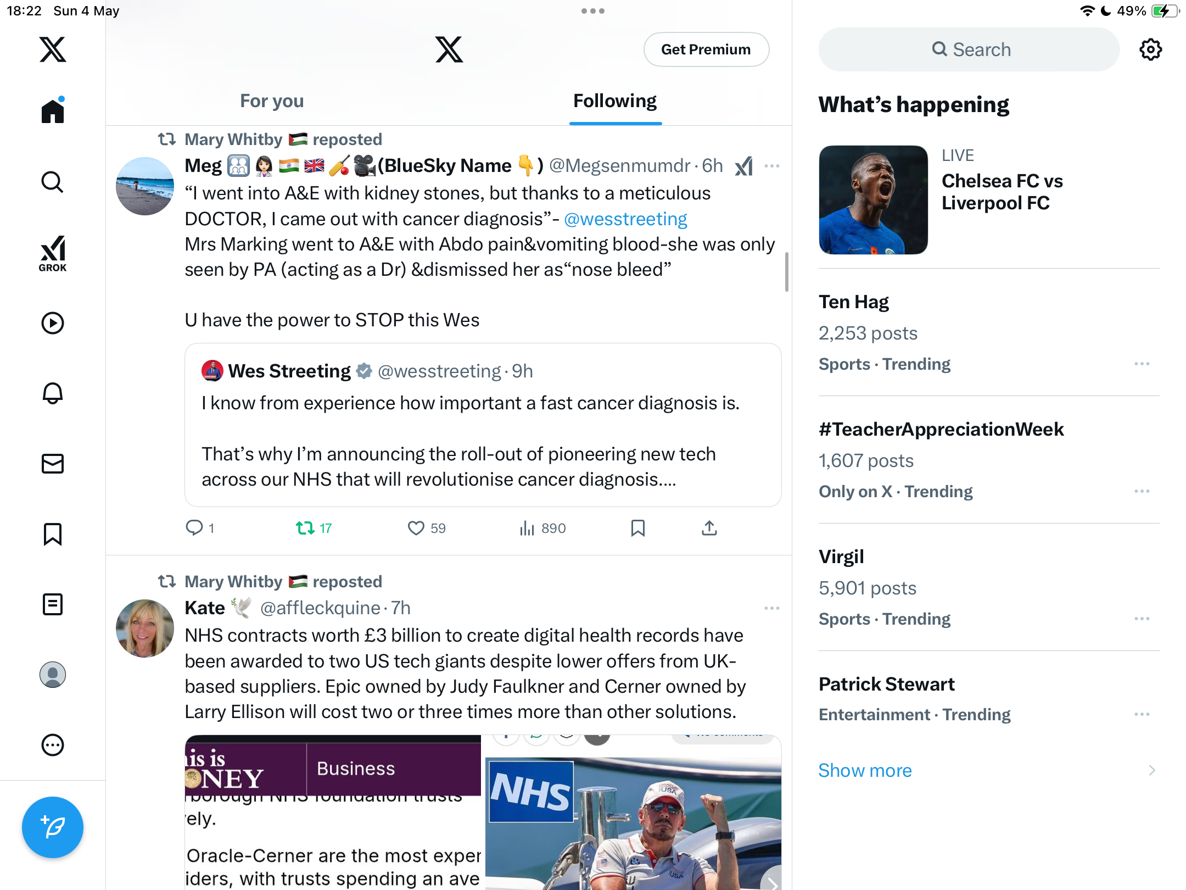Open Grok from the sidebar
This screenshot has width=1186, height=890.
[53, 253]
